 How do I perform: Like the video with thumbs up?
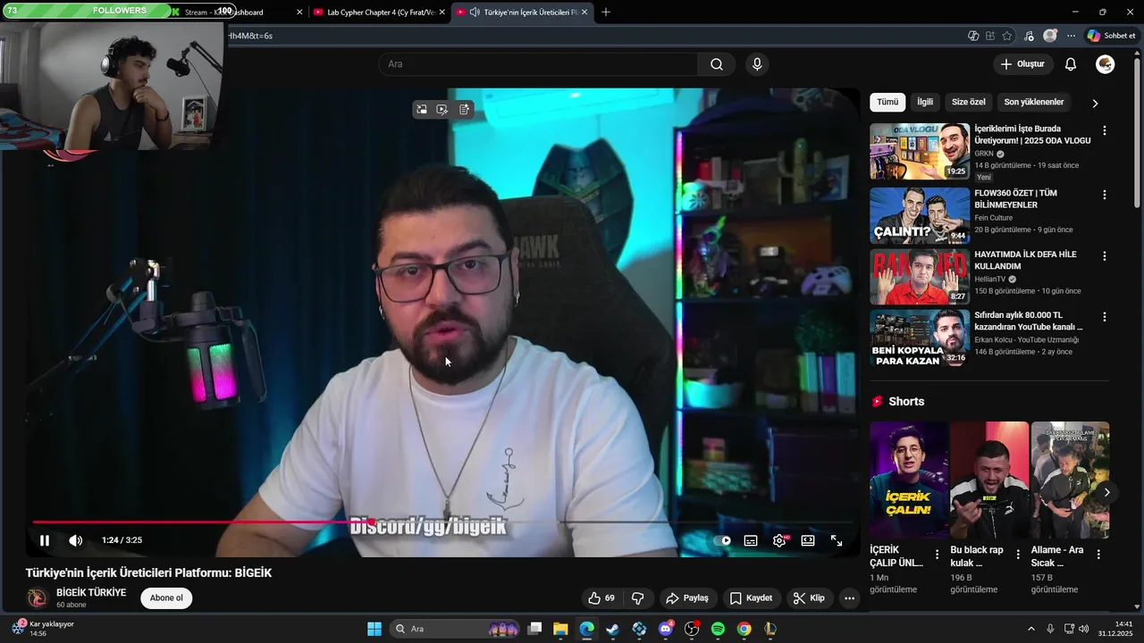(601, 598)
